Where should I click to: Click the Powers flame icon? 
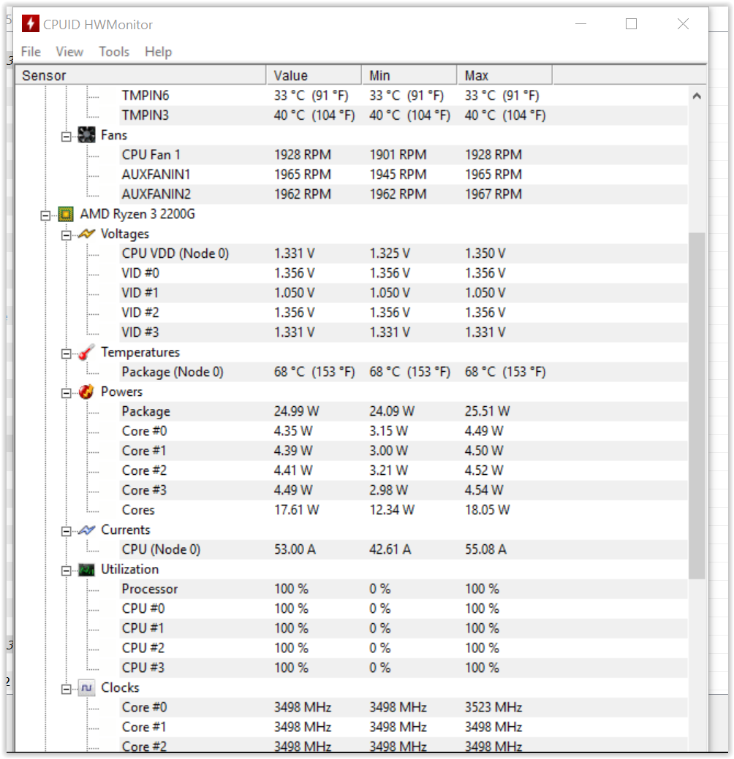(x=86, y=392)
